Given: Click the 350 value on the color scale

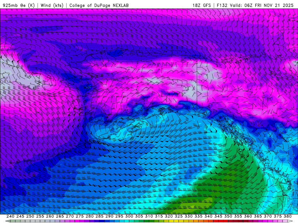Looking at the screenshot, I should click(228, 216).
